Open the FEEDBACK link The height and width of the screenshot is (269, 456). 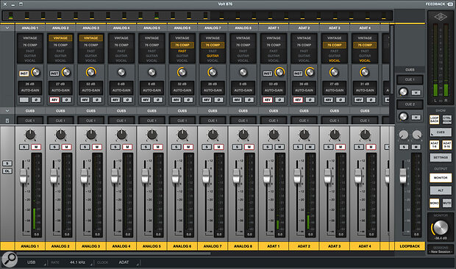click(438, 4)
